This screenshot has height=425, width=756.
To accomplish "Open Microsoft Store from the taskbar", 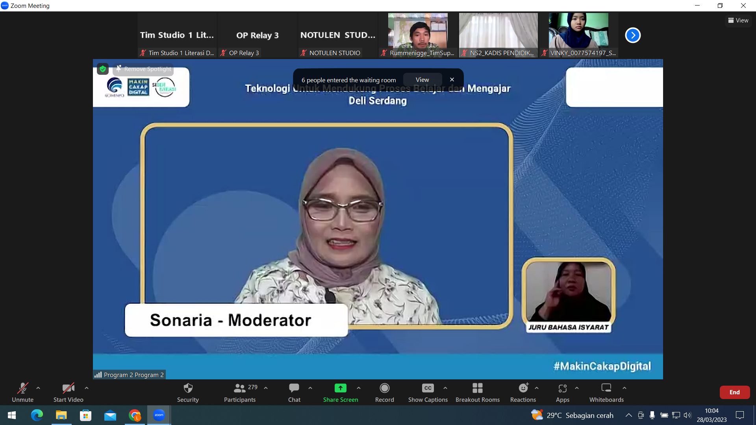I will (86, 415).
